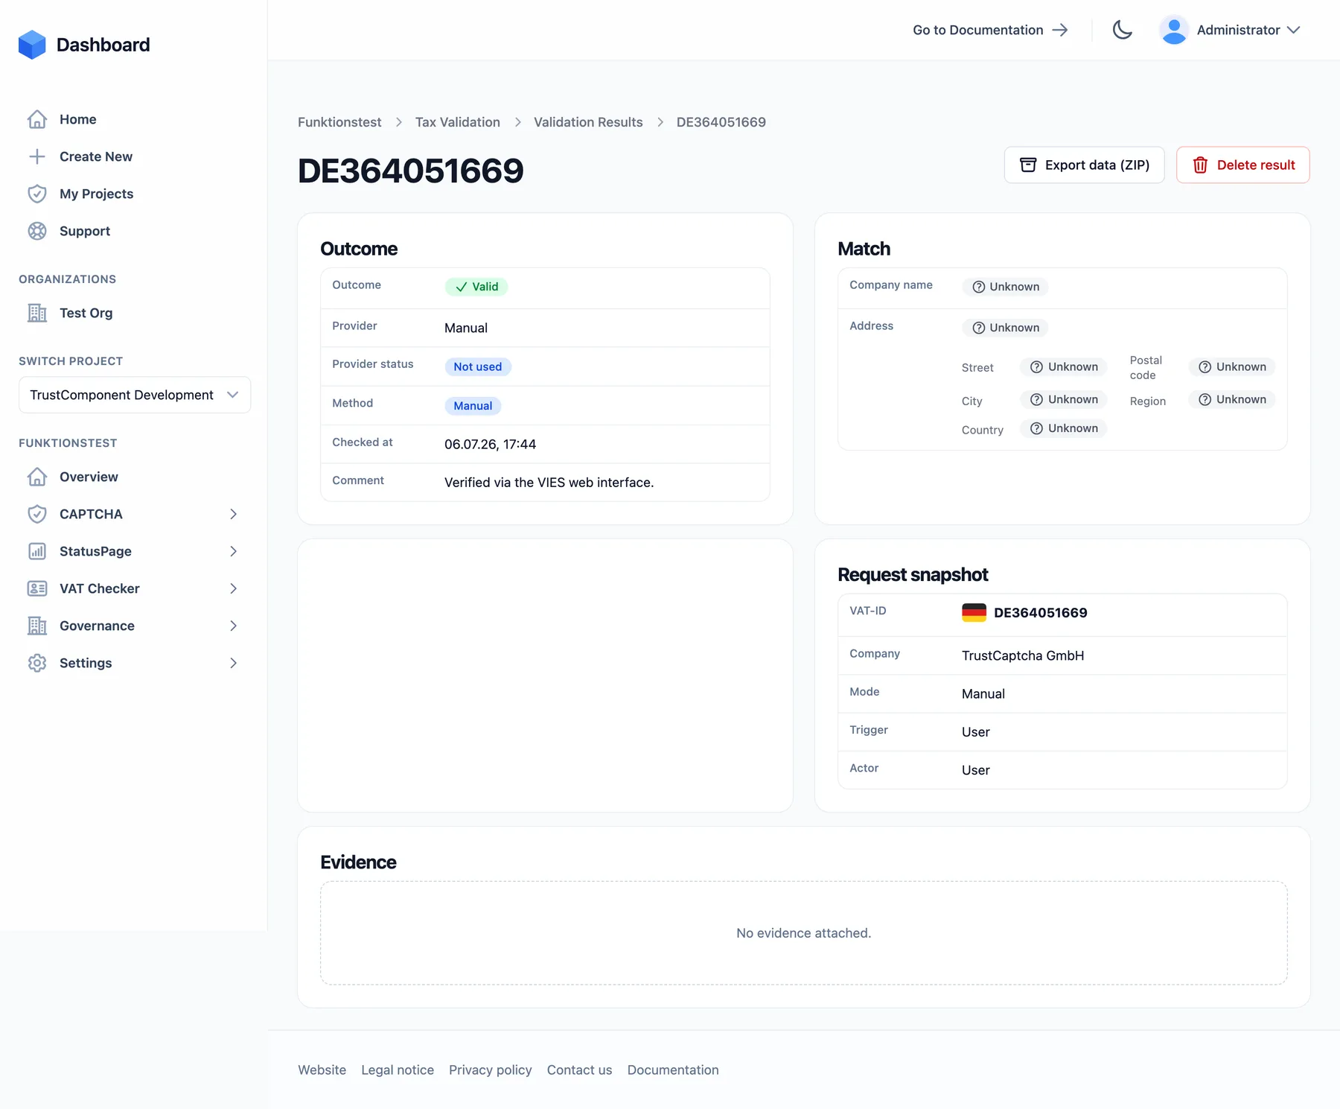Select the Test Org organization
Screen dimensions: 1340x1109
86,313
